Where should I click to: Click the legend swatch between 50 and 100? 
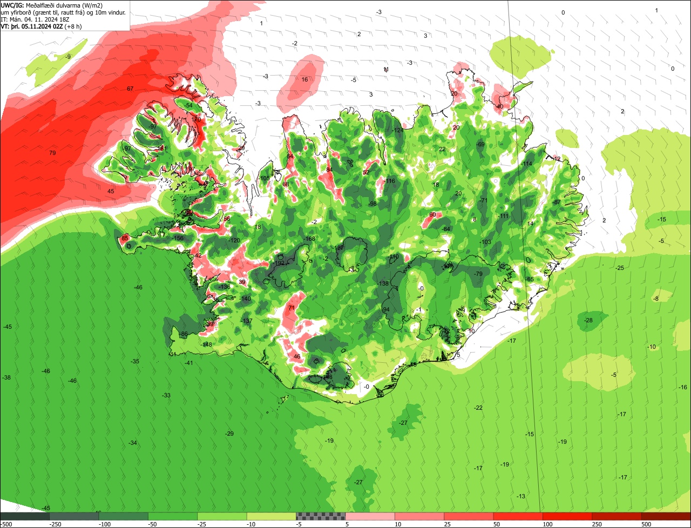pyautogui.click(x=518, y=516)
